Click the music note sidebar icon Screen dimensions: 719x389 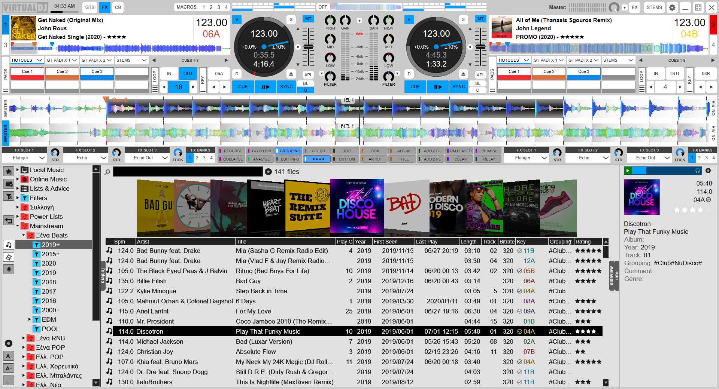pyautogui.click(x=8, y=245)
